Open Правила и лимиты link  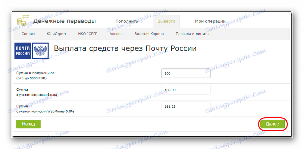coord(192,34)
